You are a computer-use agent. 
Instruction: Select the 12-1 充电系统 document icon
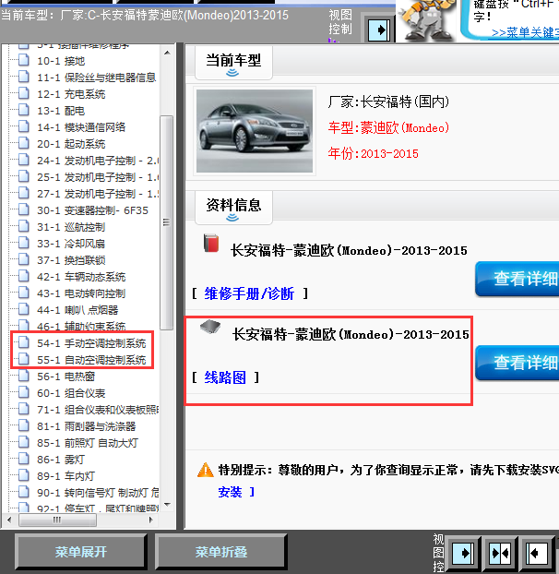(24, 93)
